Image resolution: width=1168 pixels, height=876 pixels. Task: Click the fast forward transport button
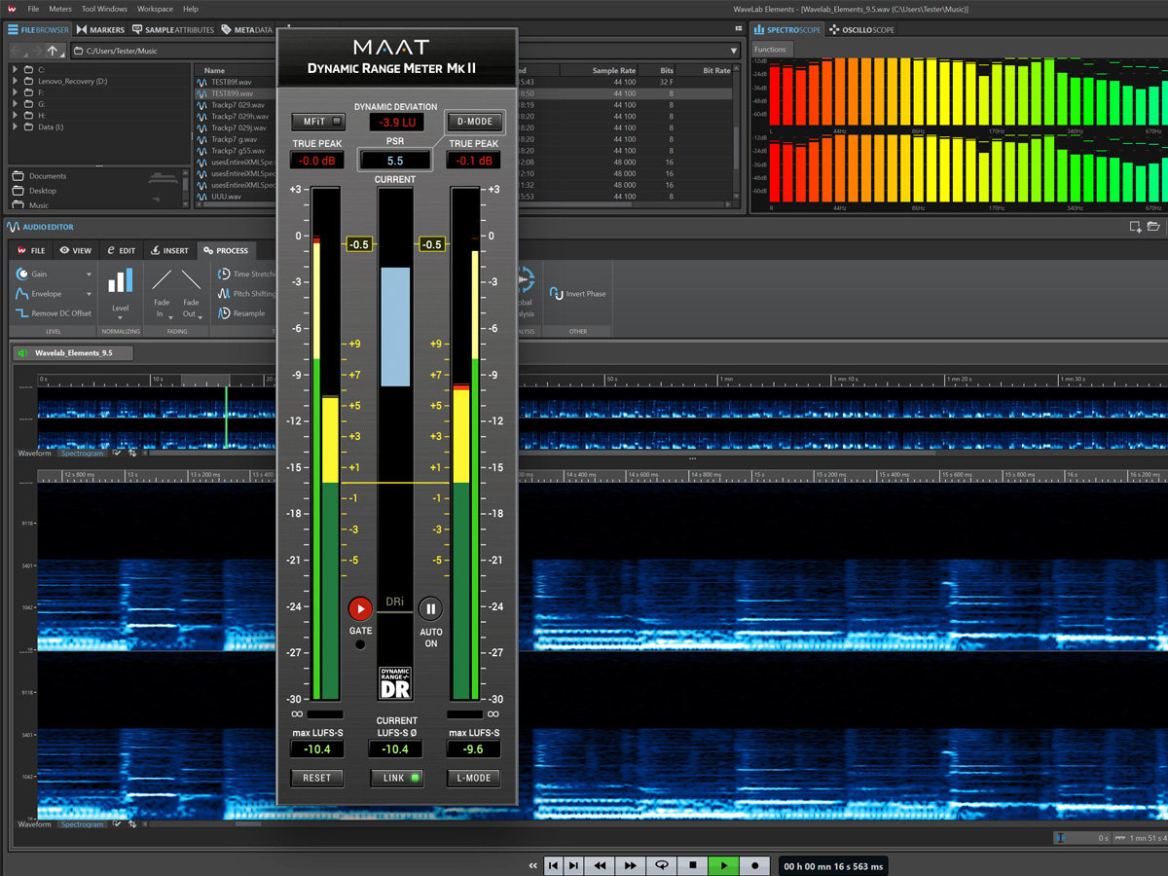pyautogui.click(x=631, y=865)
